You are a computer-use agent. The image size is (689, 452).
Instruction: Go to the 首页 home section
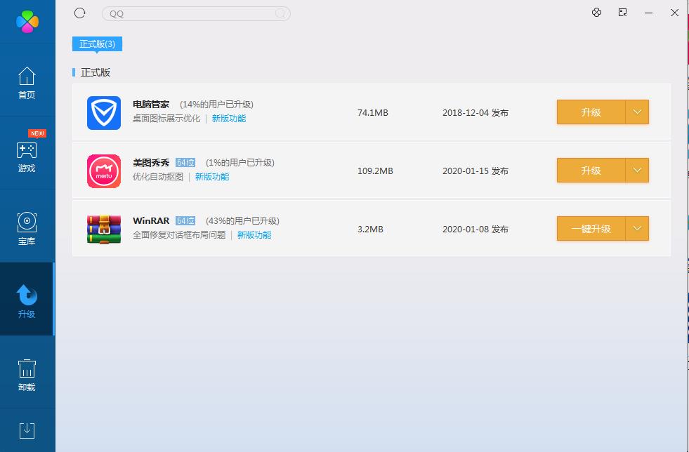tap(27, 83)
